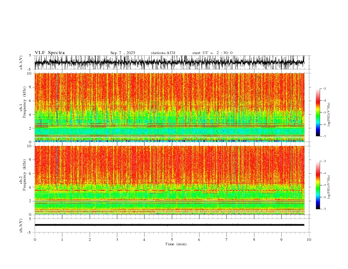The width and height of the screenshot is (348, 269).
Task: Click the 'VLF Spectra' title text
Action: tap(50, 53)
